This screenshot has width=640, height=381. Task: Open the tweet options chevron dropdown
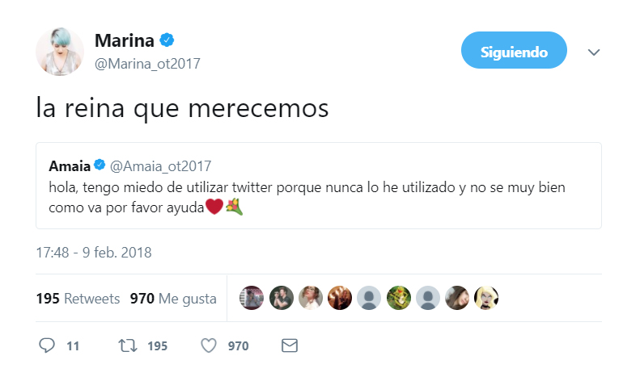tap(594, 52)
